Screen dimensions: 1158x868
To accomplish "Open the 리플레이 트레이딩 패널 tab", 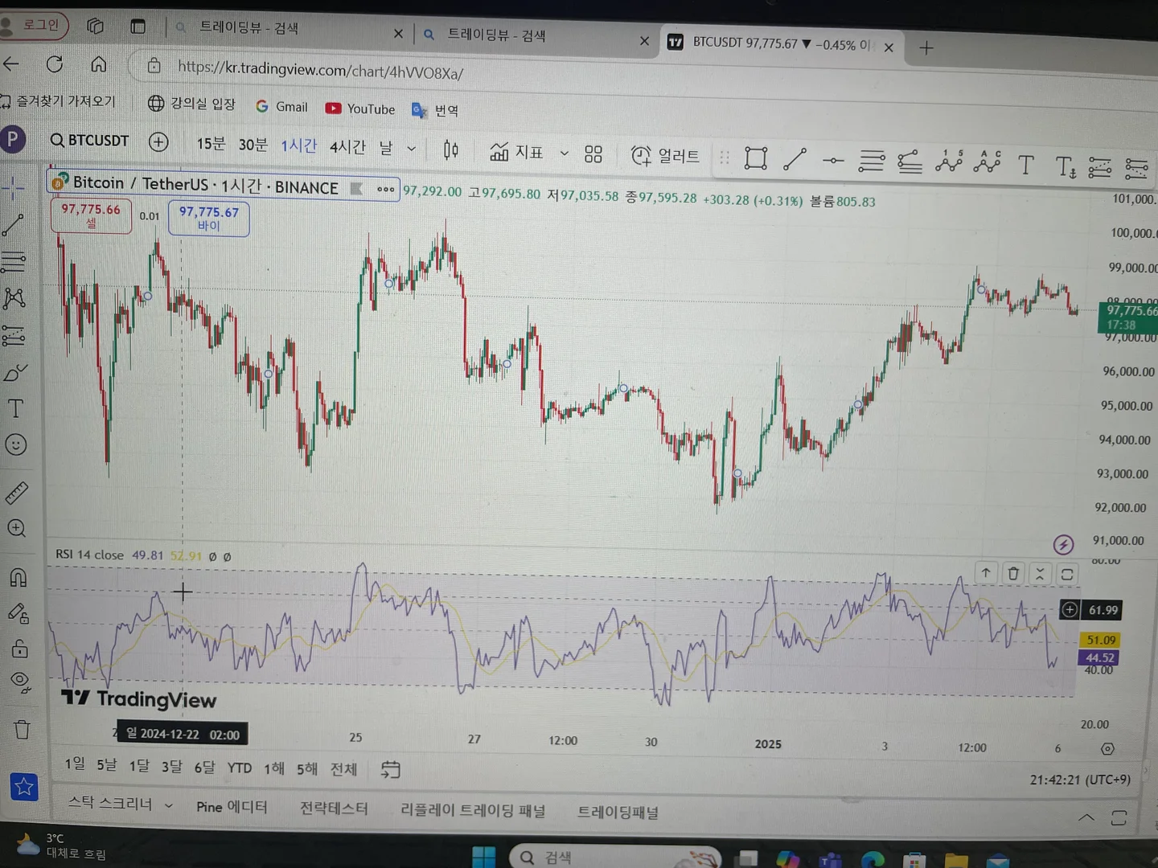I will [473, 810].
